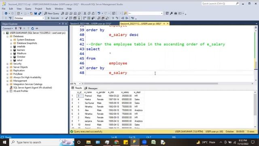The height and width of the screenshot is (146, 259).
Task: Collapse the Databases tree node
Action: 7,36
